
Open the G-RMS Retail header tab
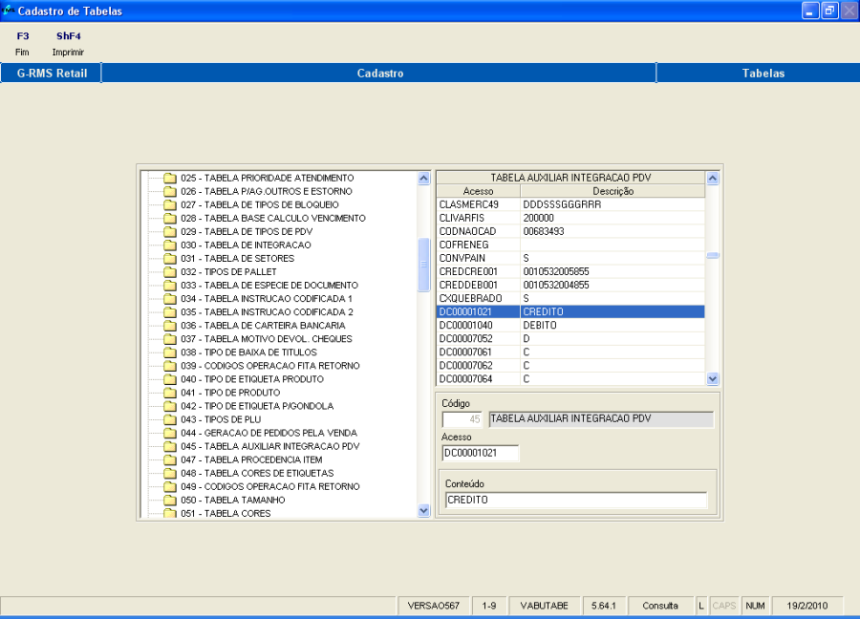pos(52,73)
